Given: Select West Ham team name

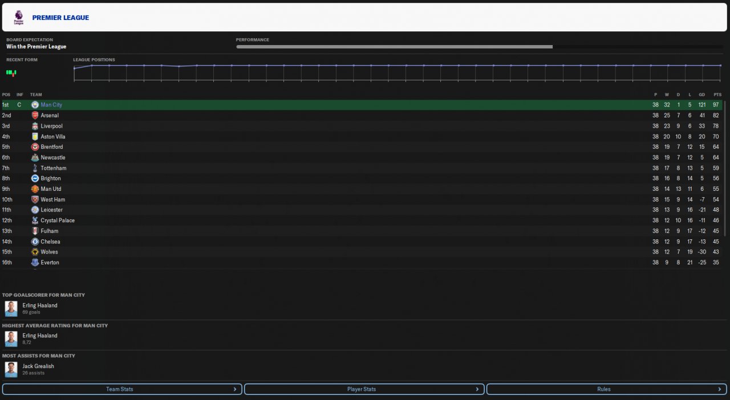Looking at the screenshot, I should 53,199.
